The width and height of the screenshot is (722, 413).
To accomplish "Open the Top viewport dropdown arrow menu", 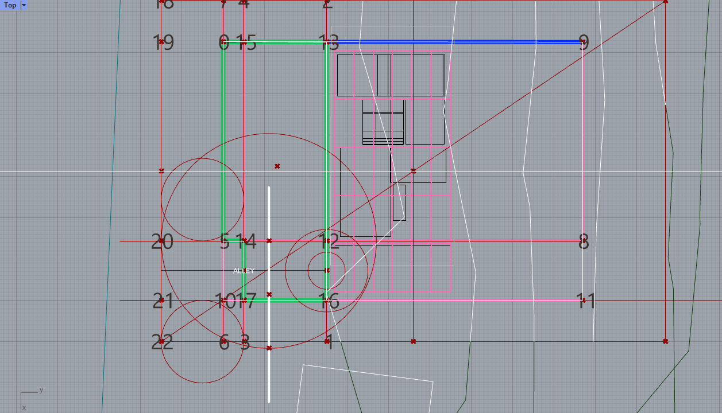I will point(24,5).
